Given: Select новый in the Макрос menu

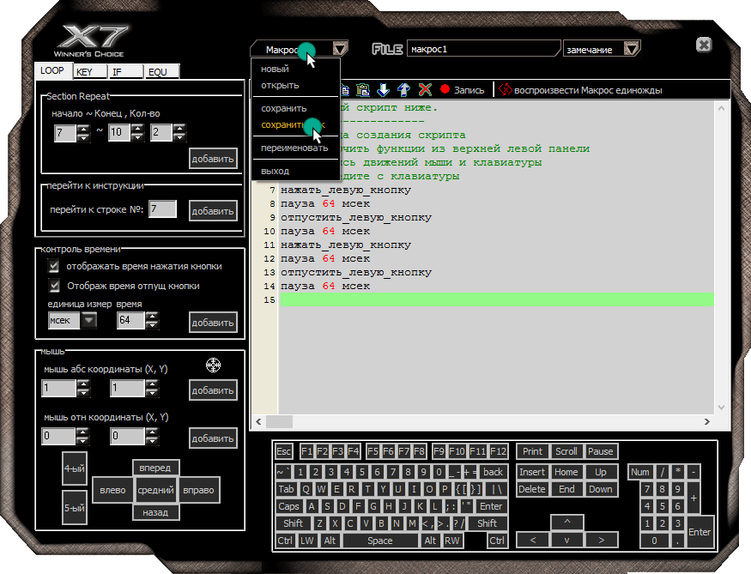Looking at the screenshot, I should [275, 69].
